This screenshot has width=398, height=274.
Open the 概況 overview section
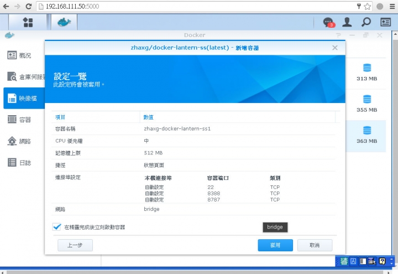[19, 55]
